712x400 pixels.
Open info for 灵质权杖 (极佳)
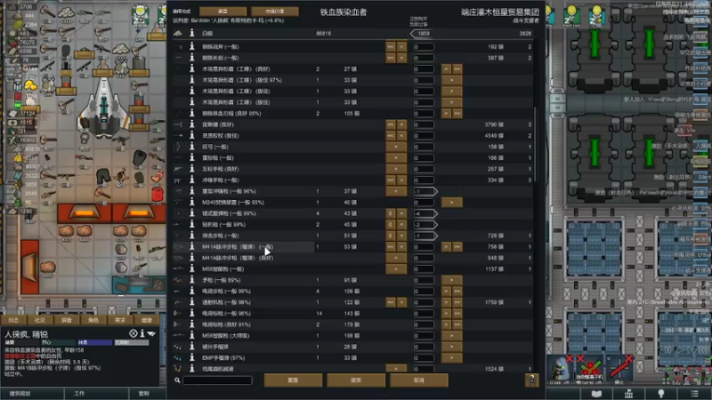pos(192,136)
